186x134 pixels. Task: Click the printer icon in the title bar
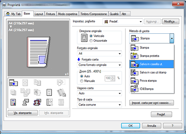(4, 5)
